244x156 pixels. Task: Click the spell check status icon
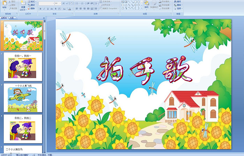point(34,155)
